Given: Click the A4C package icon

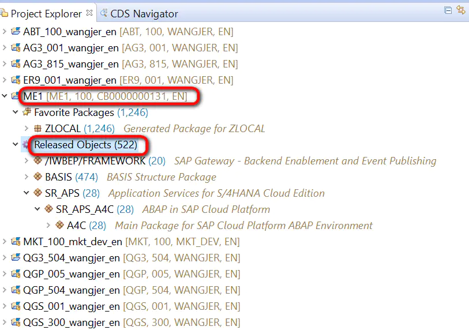Looking at the screenshot, I should tap(59, 225).
